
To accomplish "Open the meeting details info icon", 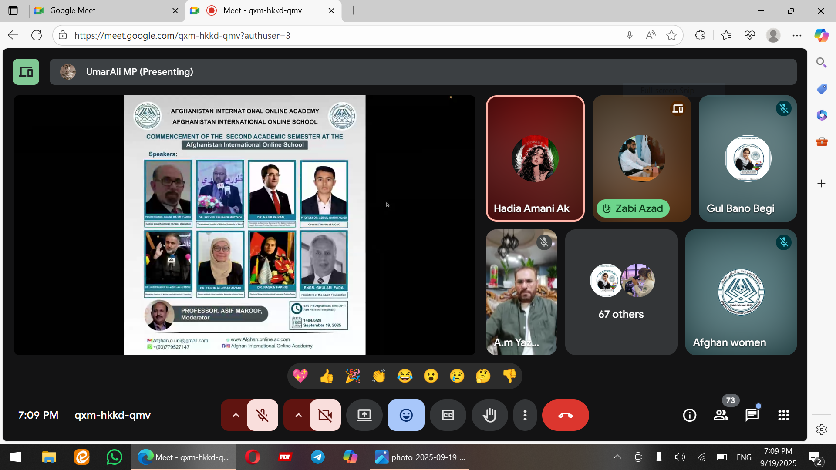I will tap(689, 415).
